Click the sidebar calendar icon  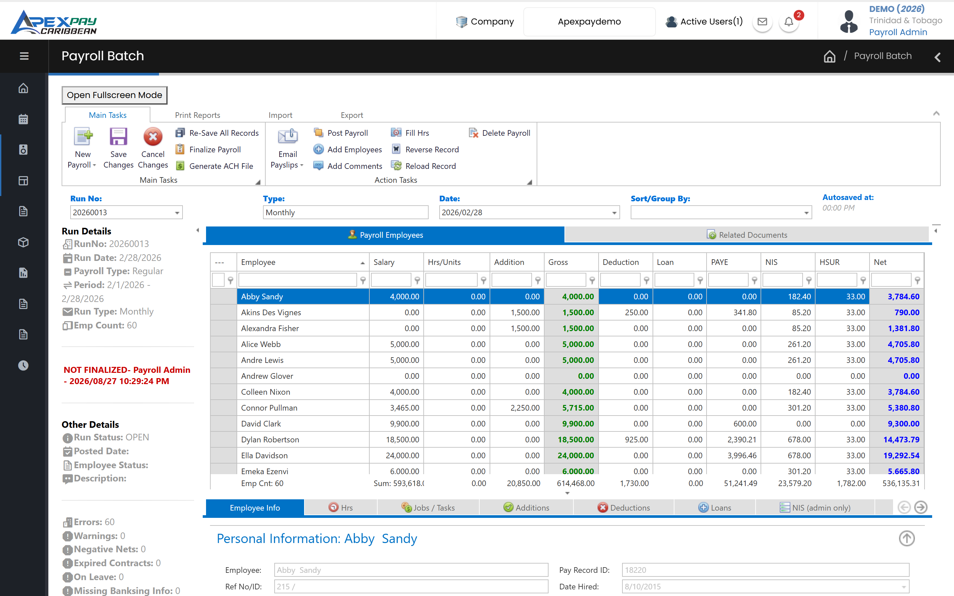click(x=23, y=119)
